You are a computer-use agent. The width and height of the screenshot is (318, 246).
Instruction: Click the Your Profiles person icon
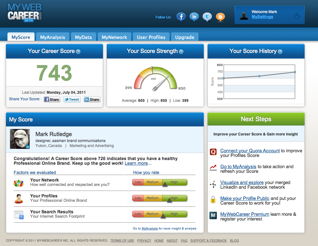(x=19, y=199)
